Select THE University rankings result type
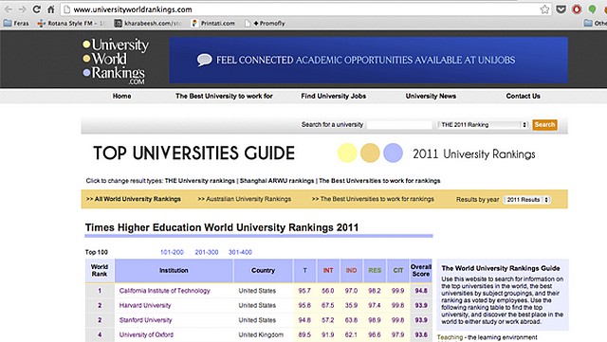Screen dimensions: 607x342 click(200, 181)
